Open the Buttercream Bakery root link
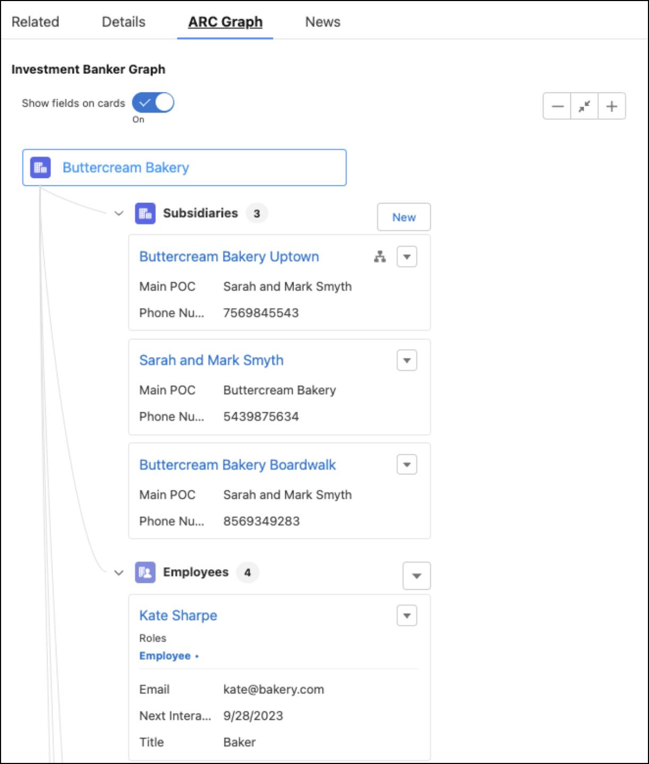 (x=126, y=168)
